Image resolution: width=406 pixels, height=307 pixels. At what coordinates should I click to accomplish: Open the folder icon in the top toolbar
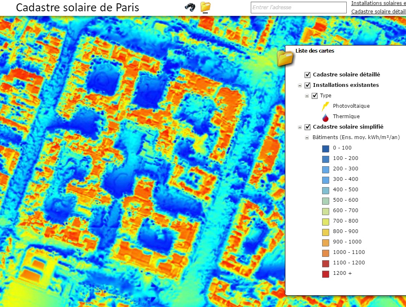(205, 7)
